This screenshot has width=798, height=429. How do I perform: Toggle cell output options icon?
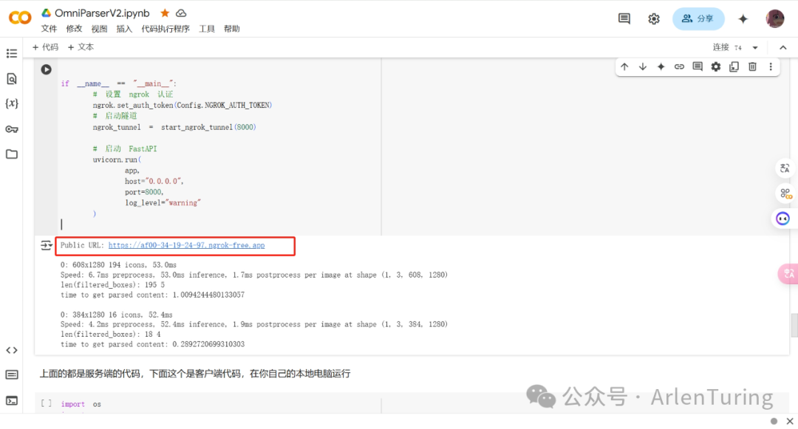point(47,245)
